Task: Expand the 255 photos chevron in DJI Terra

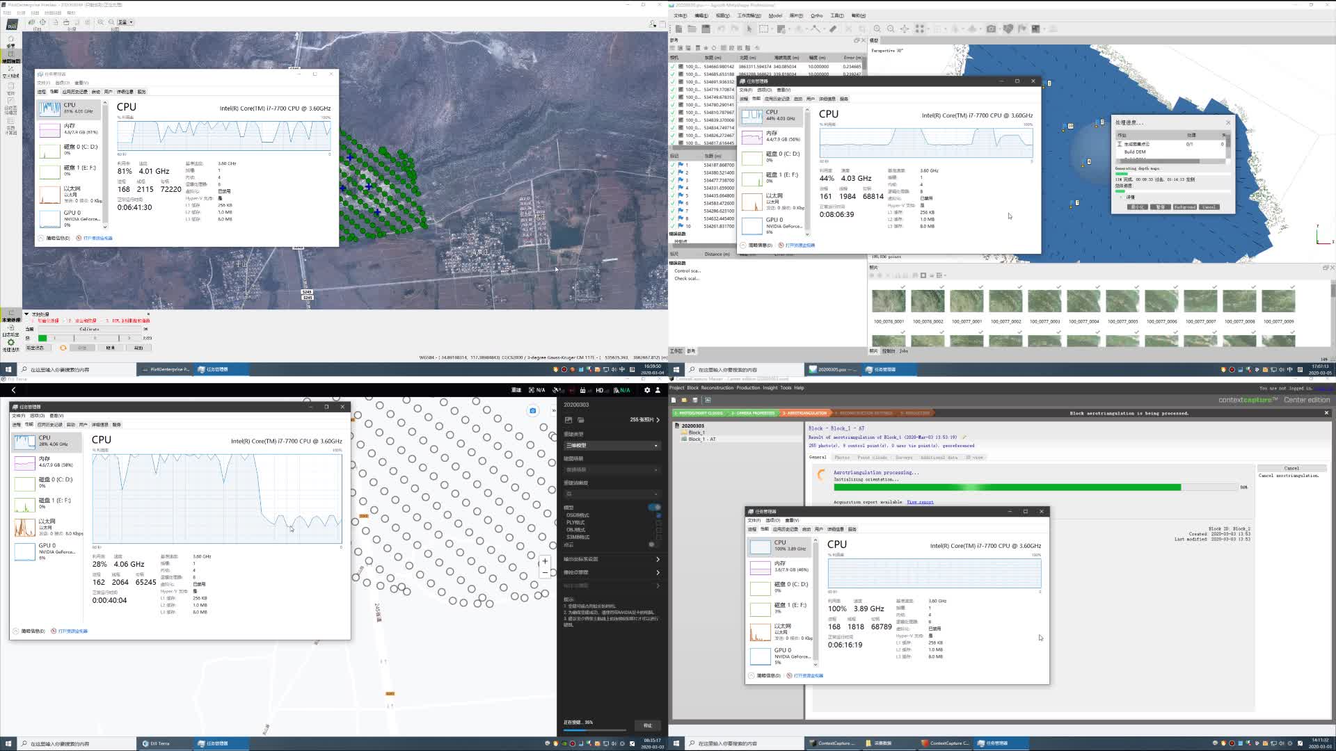Action: 658,419
